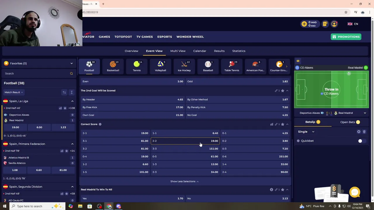Screen dimensions: 374x210
Task: Open betslip settings gear icon
Action: [359, 132]
